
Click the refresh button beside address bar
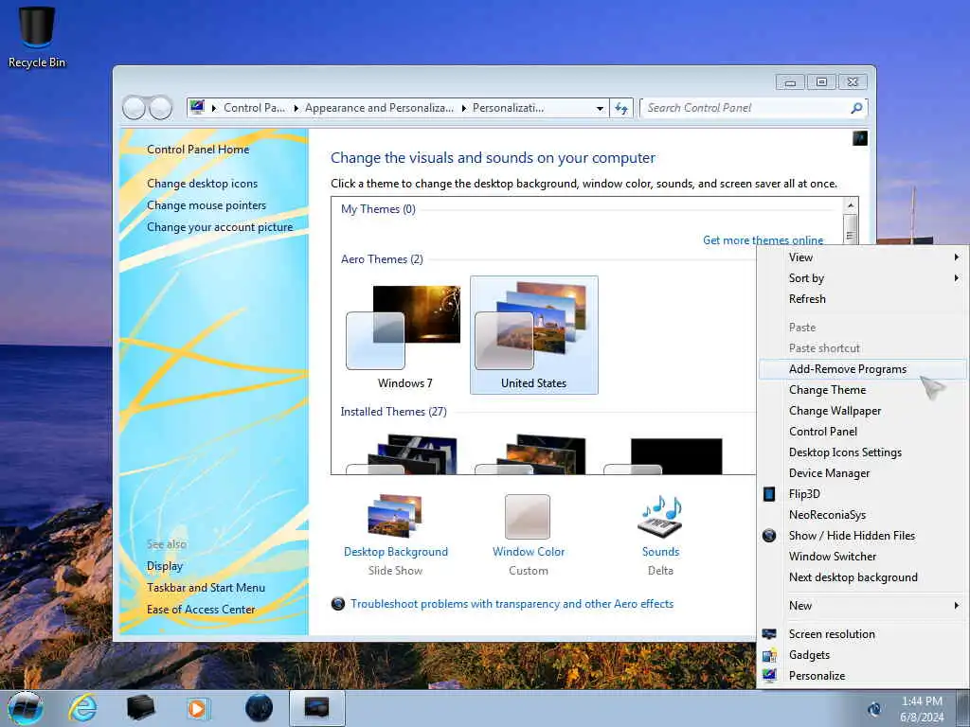pos(621,108)
